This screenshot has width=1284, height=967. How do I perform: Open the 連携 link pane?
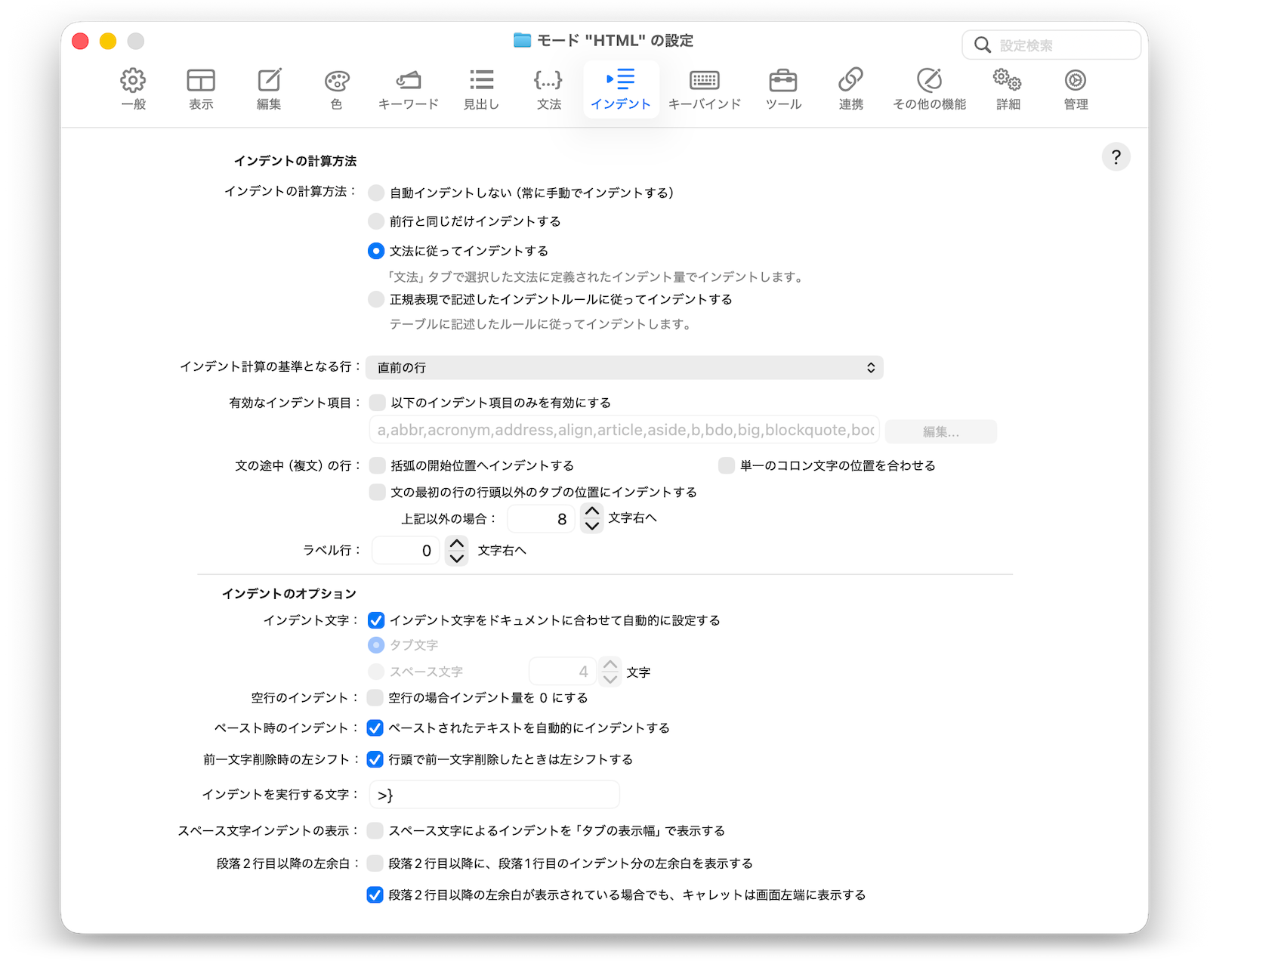[x=850, y=89]
